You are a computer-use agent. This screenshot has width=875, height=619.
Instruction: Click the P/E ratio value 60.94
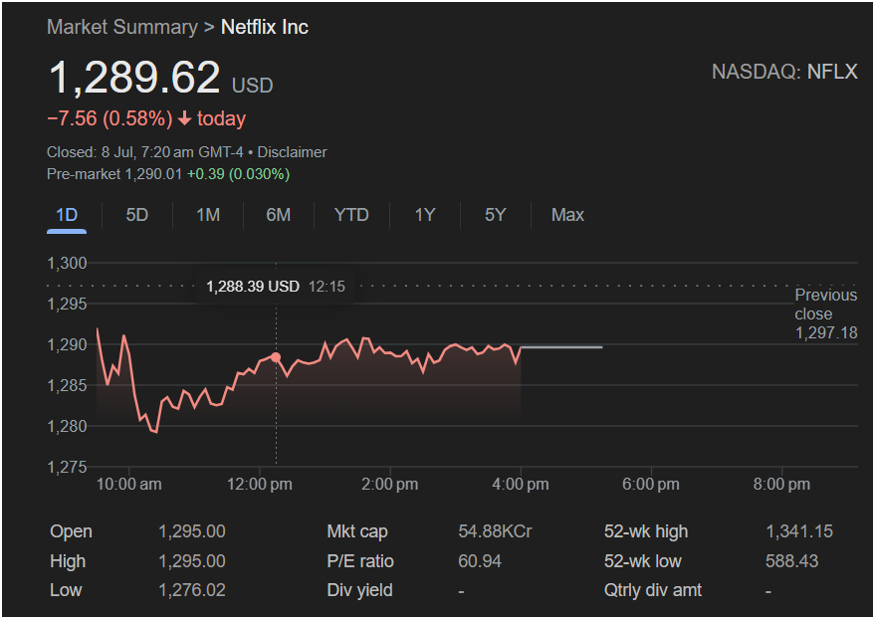tap(480, 561)
